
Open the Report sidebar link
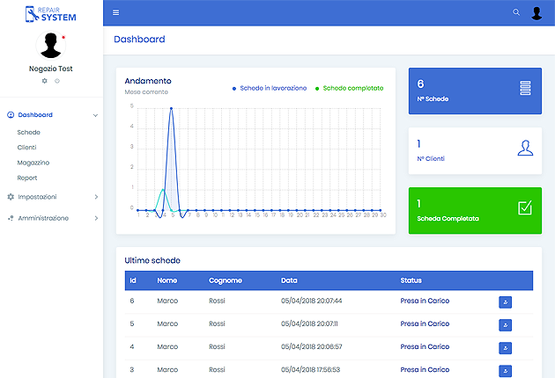(27, 178)
